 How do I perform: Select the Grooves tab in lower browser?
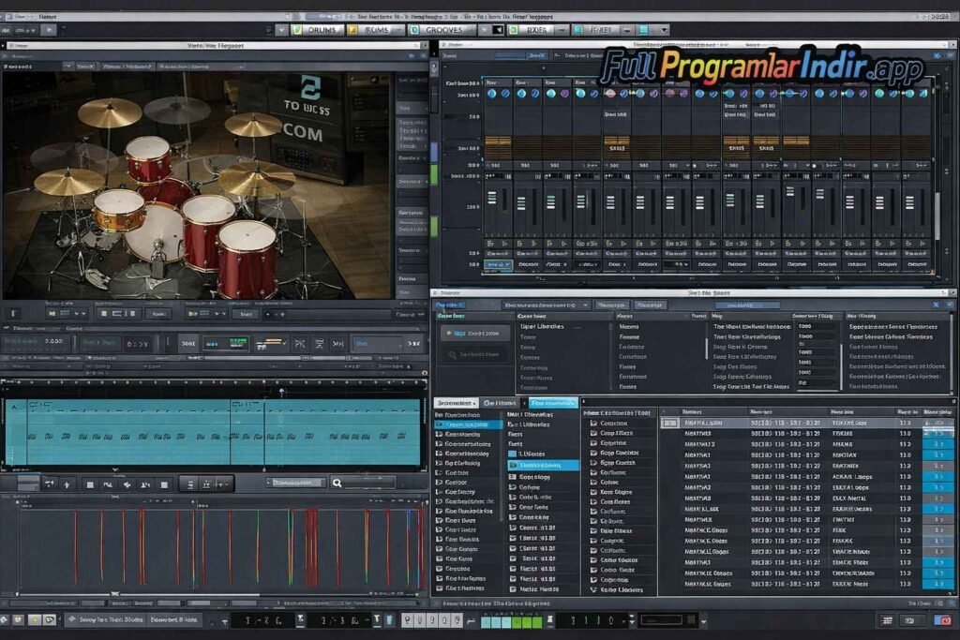click(500, 403)
